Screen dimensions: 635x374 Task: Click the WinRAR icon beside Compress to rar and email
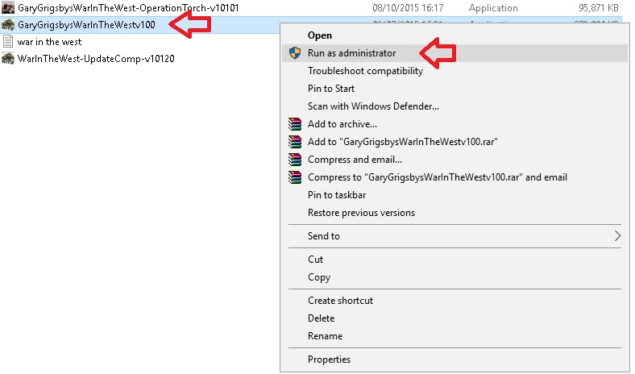pos(295,177)
